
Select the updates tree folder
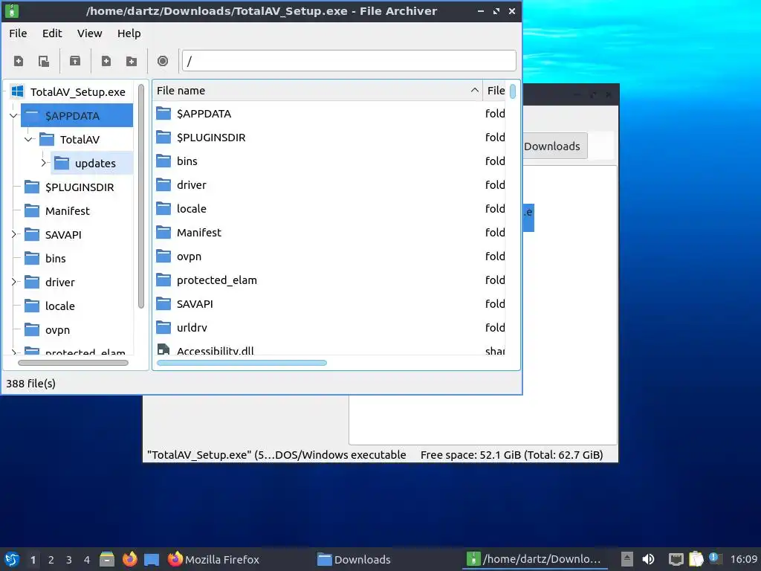pos(92,163)
